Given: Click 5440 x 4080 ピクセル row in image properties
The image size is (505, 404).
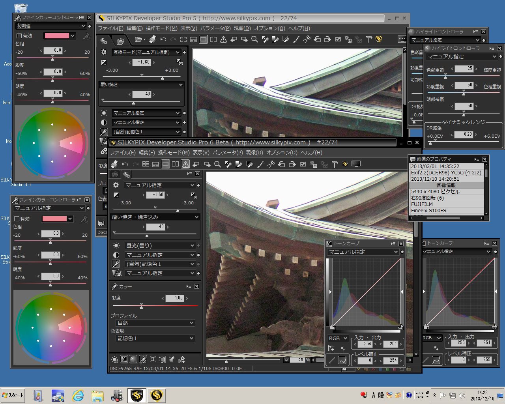Looking at the screenshot, I should coord(447,192).
